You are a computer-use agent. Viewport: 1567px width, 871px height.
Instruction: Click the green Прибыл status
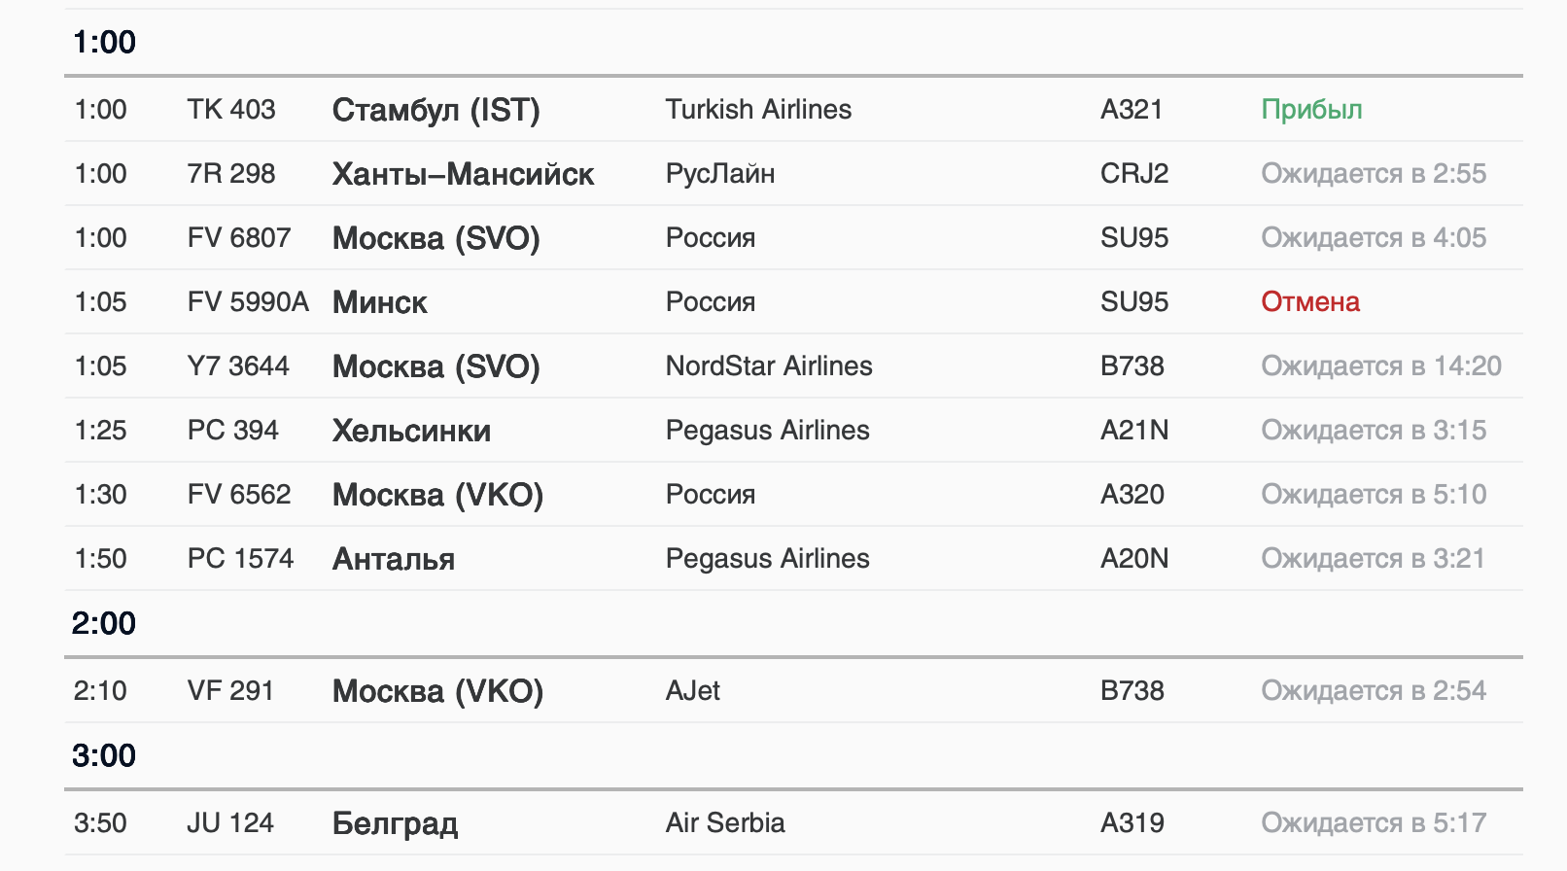[1311, 110]
